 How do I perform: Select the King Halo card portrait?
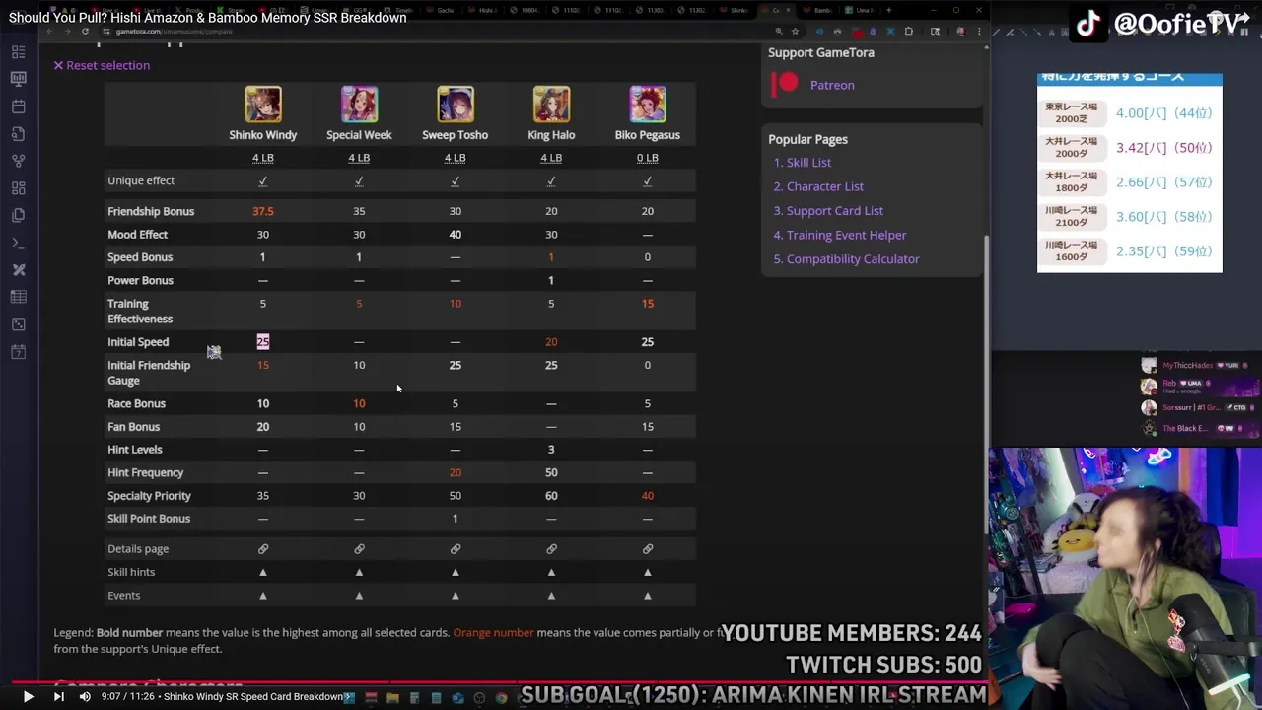point(551,105)
